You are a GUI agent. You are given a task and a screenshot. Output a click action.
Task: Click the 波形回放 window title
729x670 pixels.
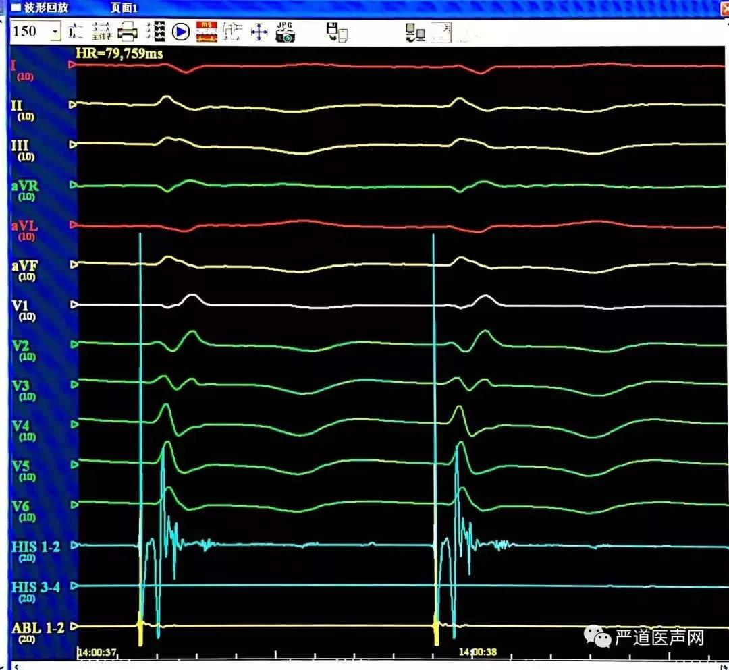click(x=46, y=7)
